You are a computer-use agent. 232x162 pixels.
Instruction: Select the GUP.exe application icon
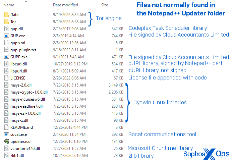(6, 36)
